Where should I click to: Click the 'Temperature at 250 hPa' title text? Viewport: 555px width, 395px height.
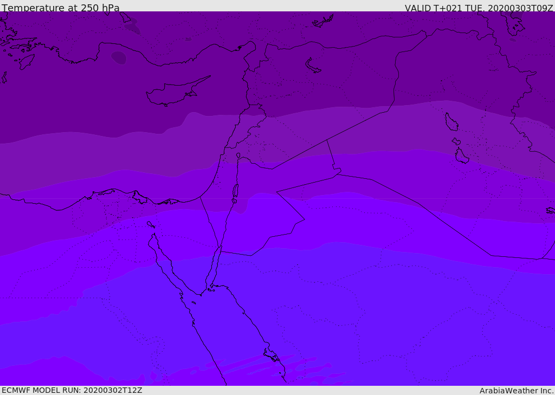coord(61,8)
